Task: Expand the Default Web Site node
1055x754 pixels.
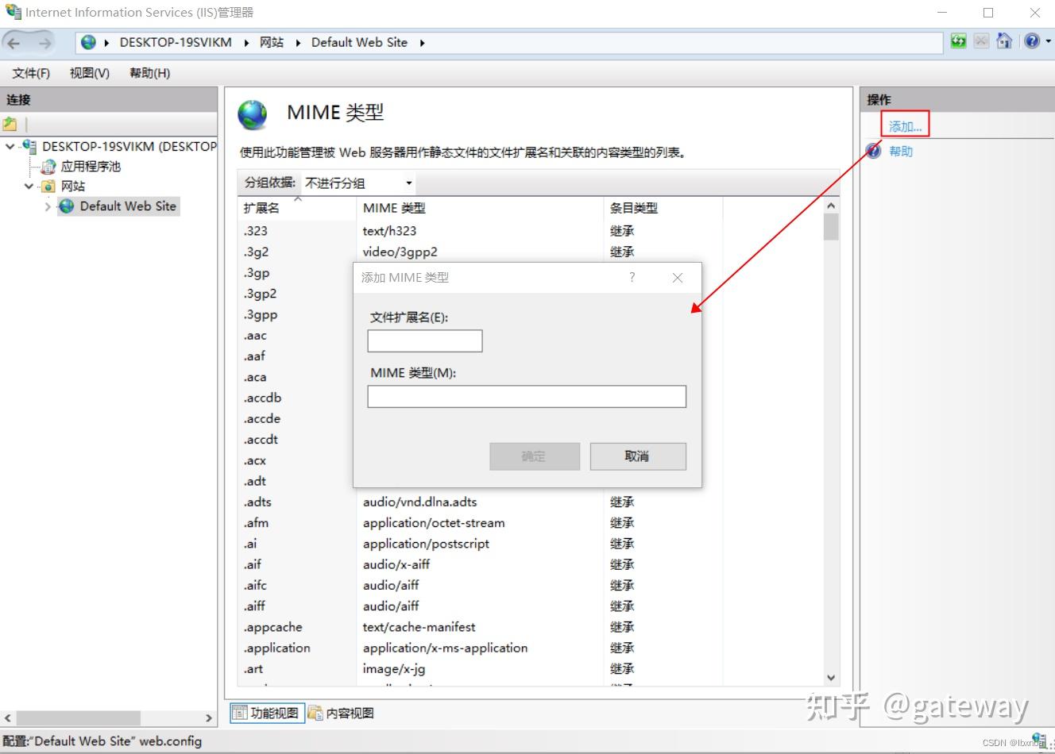Action: [x=48, y=206]
